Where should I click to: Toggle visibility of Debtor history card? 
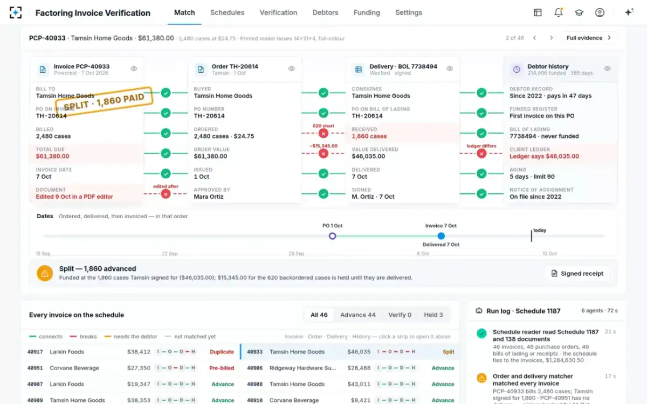(x=607, y=69)
